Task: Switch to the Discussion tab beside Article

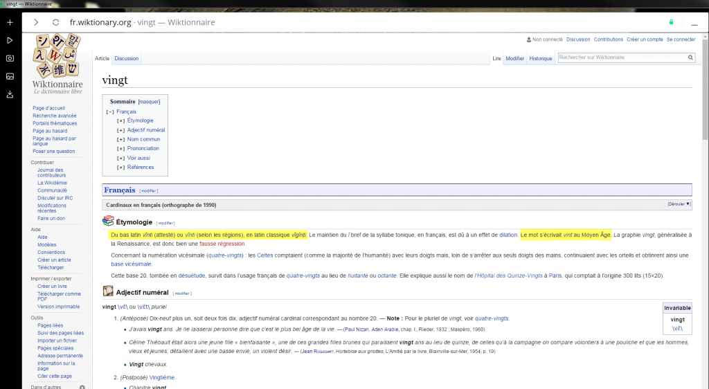Action: [x=127, y=59]
